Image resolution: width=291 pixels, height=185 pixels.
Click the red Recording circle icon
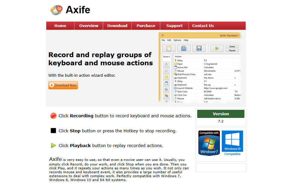[x=53, y=116]
